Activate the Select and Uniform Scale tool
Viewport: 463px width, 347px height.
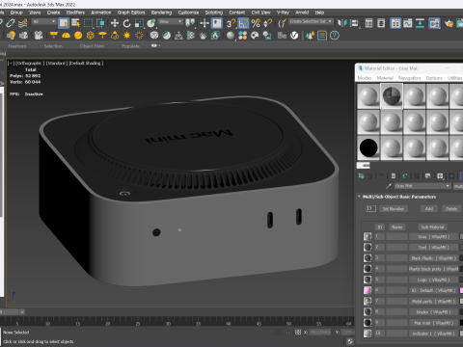[x=139, y=23]
